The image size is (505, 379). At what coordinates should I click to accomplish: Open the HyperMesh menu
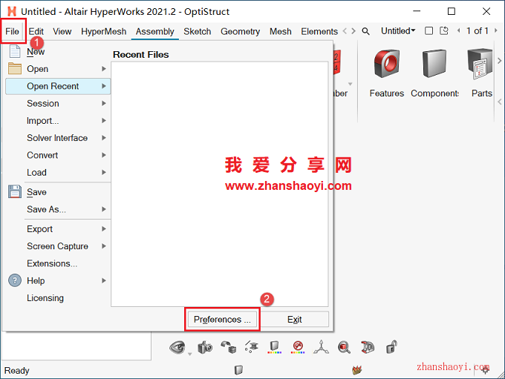[104, 31]
